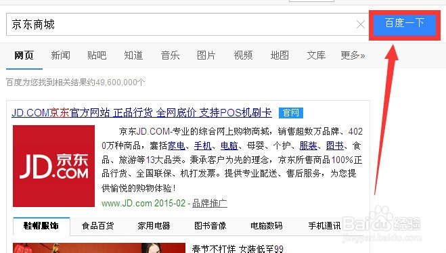The image size is (446, 253).
Task: Select the 家用电器 category tab
Action: (x=154, y=226)
